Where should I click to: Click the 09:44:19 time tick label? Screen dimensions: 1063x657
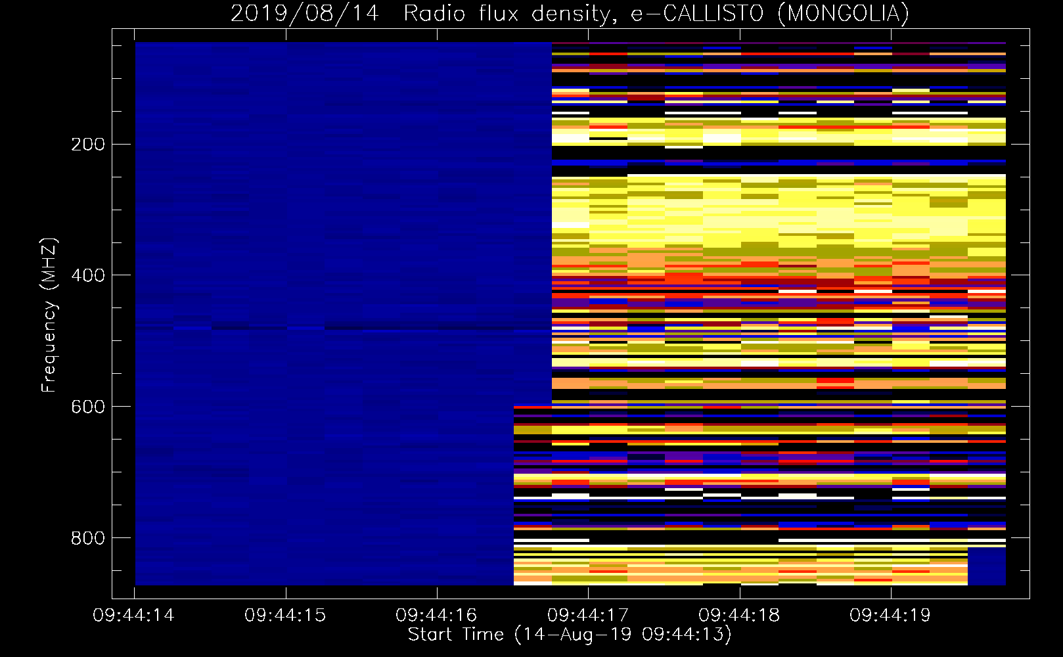(890, 616)
